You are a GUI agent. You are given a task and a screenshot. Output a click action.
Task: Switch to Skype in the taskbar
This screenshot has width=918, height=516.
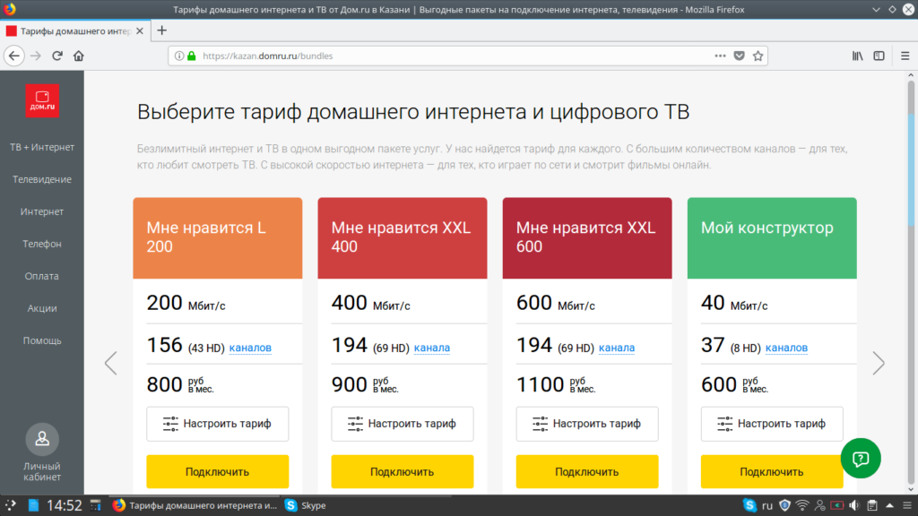tap(306, 505)
